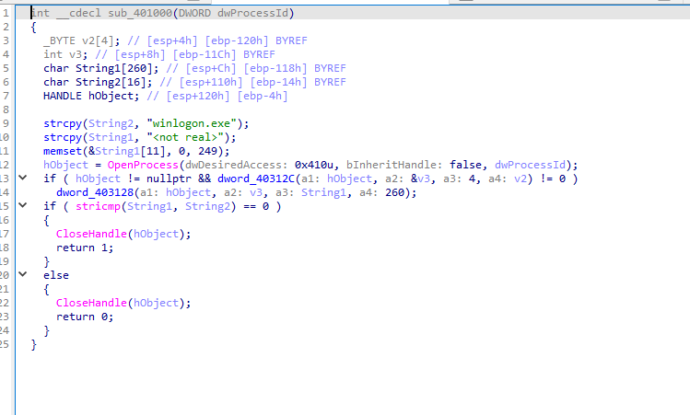Click the return 0 statement
690x415 pixels.
coord(85,317)
